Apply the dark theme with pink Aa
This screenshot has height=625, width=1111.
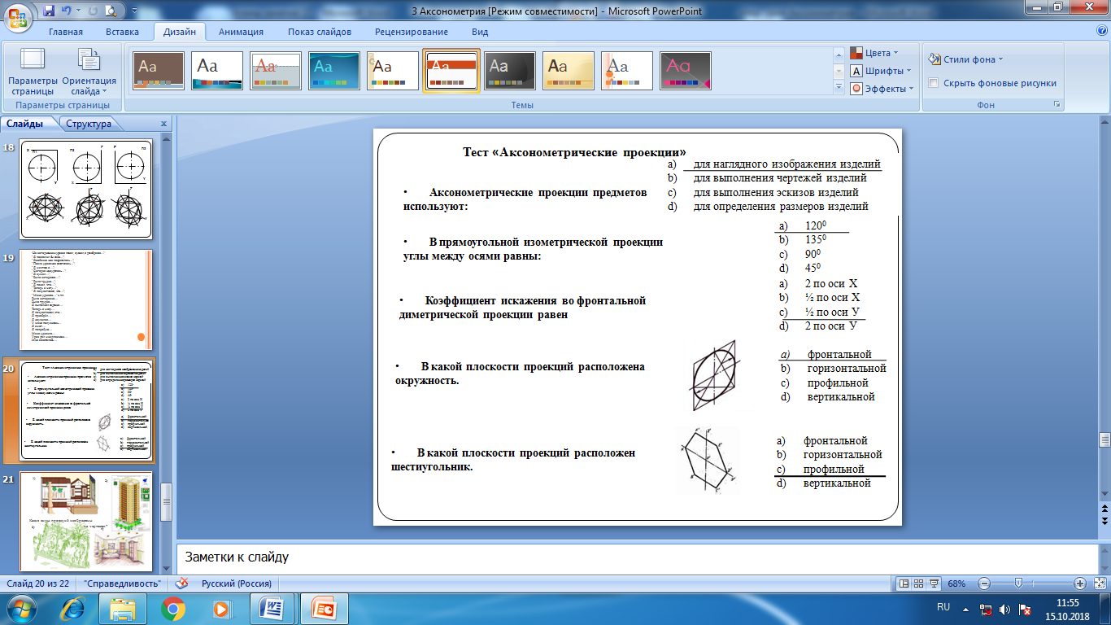(x=686, y=71)
